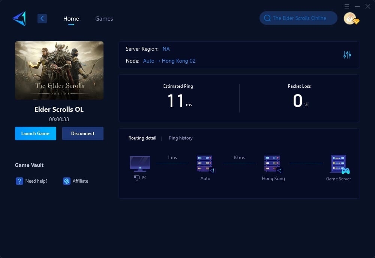Image resolution: width=375 pixels, height=258 pixels.
Task: Click the Elder Scrolls OL title
Action: point(59,109)
